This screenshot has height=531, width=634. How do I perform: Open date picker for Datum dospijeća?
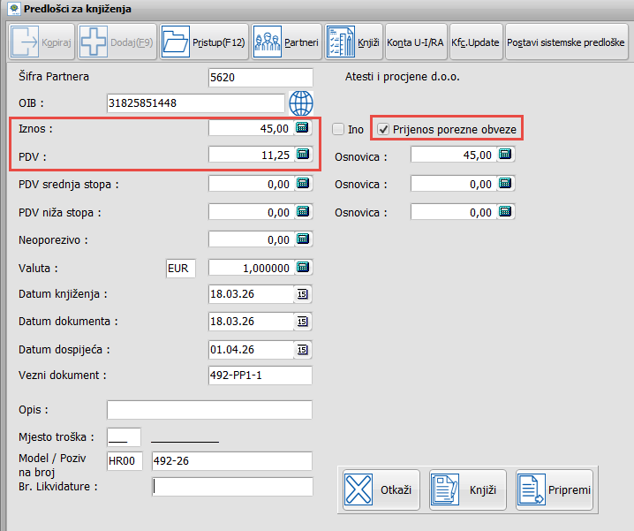point(303,348)
